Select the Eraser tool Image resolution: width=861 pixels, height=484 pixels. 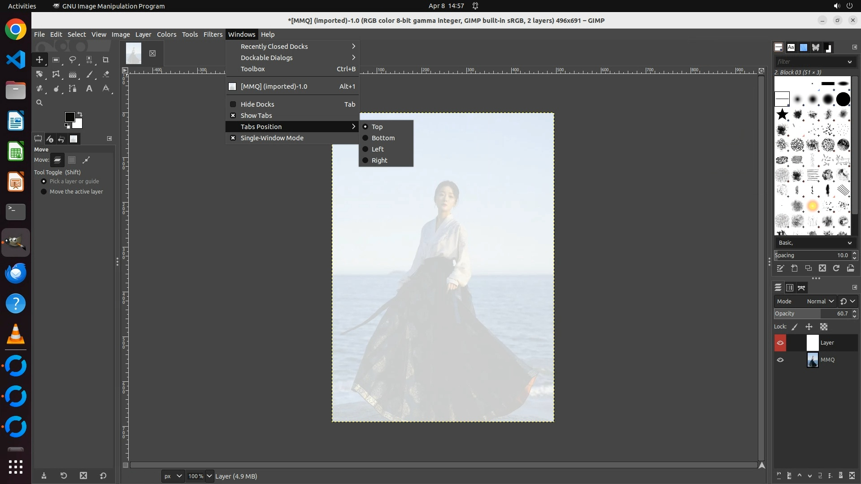coord(106,74)
